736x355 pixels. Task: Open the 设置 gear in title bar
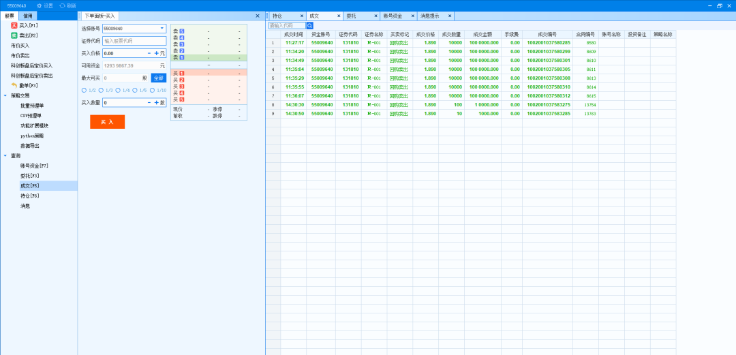(40, 5)
